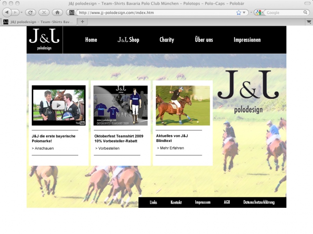Open a new tab with plus button
This screenshot has height=234, width=313.
[82, 21]
